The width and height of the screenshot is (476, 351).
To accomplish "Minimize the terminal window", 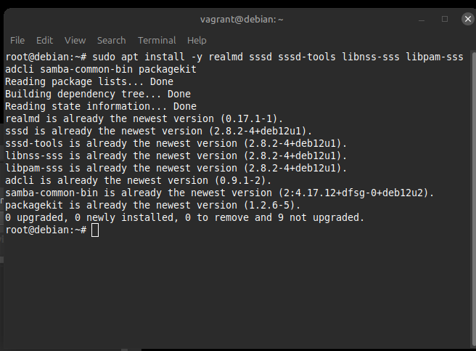I will (x=423, y=19).
